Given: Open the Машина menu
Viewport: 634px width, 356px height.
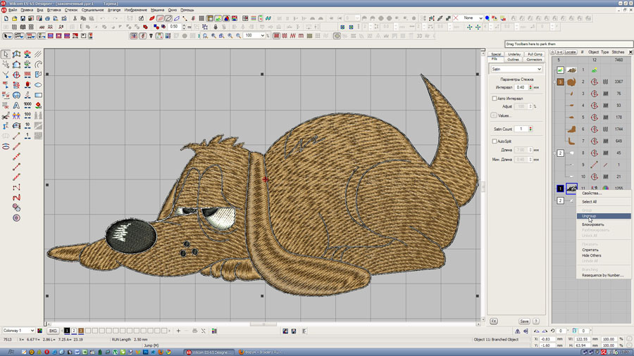Looking at the screenshot, I should pyautogui.click(x=157, y=10).
